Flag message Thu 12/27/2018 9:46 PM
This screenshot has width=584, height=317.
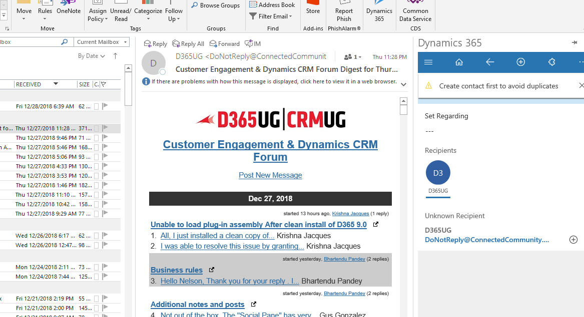105,137
